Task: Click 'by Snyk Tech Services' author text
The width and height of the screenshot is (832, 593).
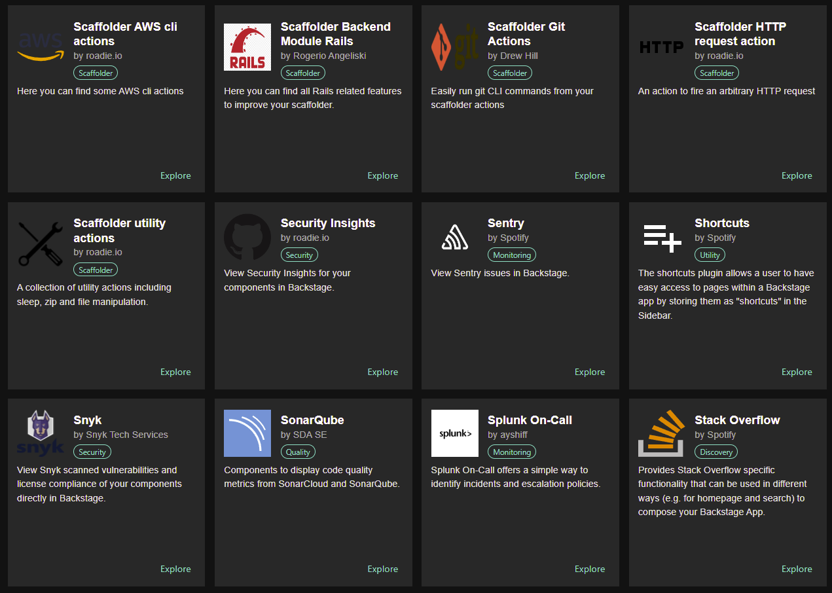Action: tap(120, 435)
